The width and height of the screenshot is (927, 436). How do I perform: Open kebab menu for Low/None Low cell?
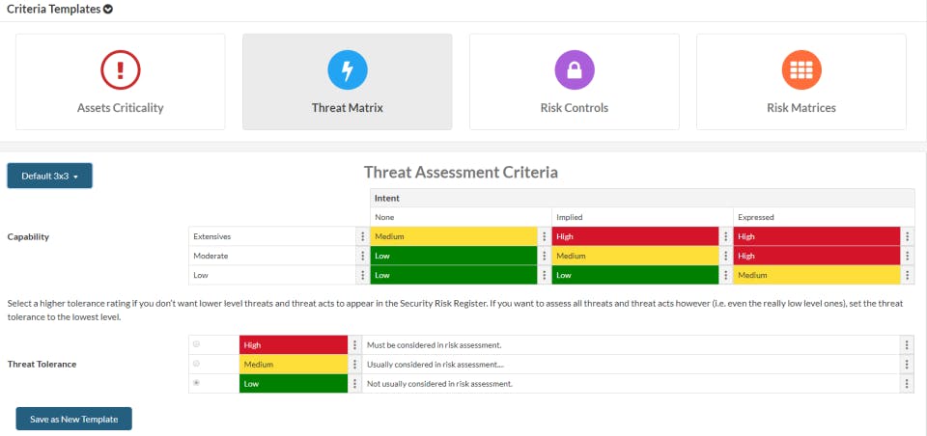(x=544, y=275)
